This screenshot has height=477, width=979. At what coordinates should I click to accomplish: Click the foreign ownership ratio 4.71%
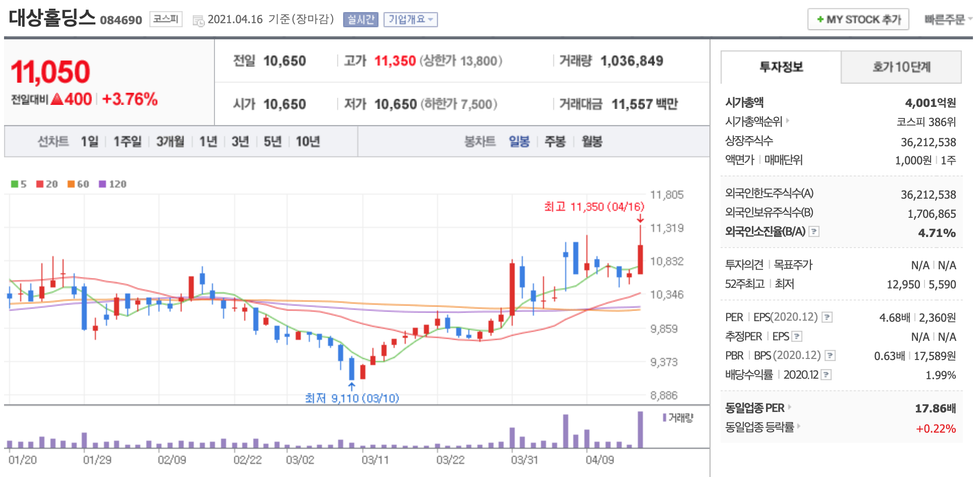click(x=937, y=233)
